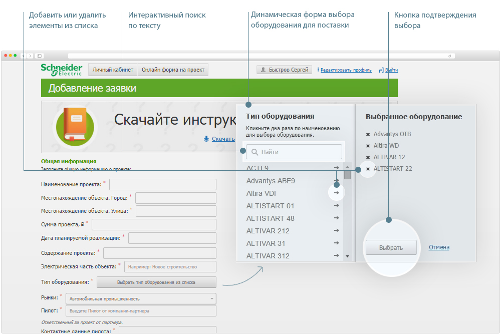Toggle the browser sidebar icon
The width and height of the screenshot is (501, 335).
coord(40,56)
